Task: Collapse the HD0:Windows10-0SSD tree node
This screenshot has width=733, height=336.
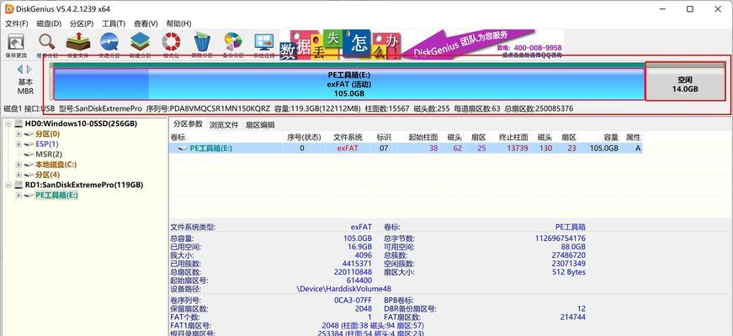Action: click(8, 123)
